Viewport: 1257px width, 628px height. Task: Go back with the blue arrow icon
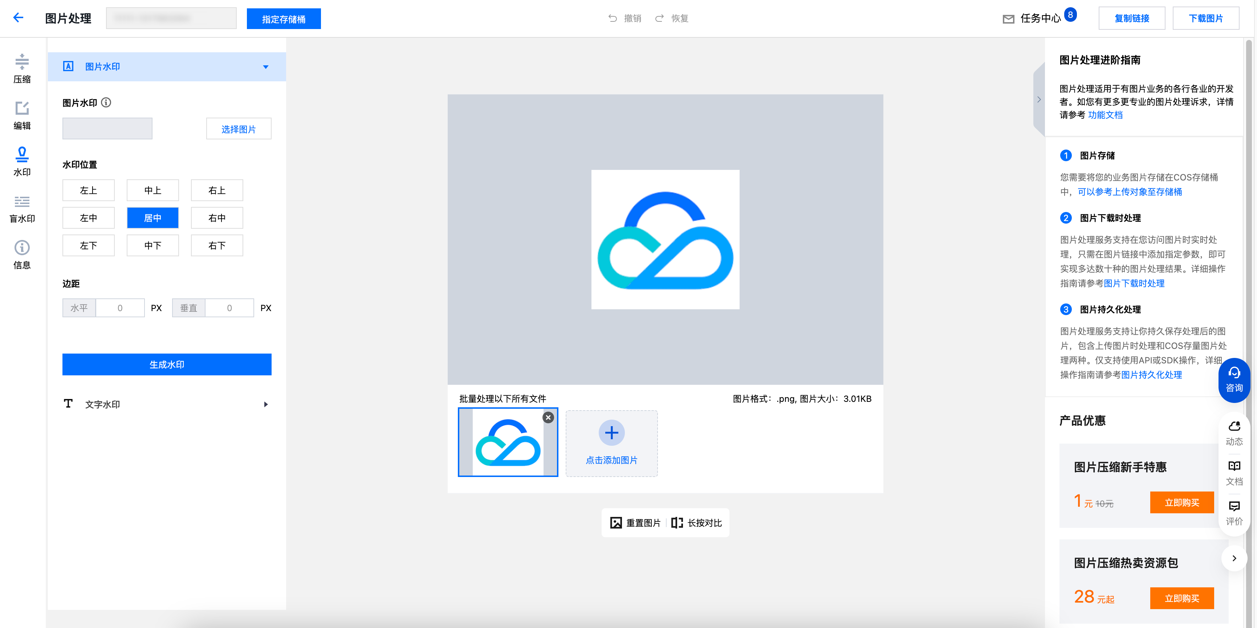[x=19, y=18]
